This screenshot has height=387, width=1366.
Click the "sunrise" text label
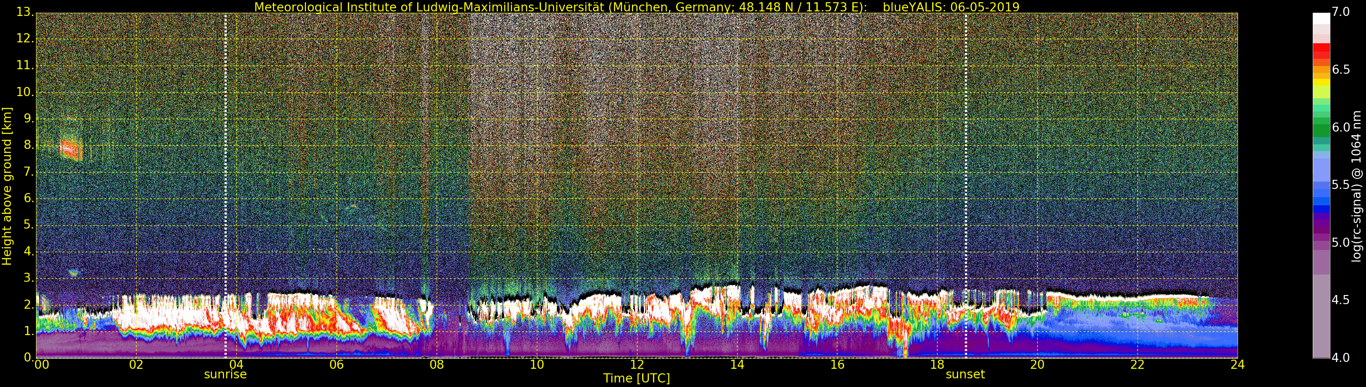[x=225, y=374]
